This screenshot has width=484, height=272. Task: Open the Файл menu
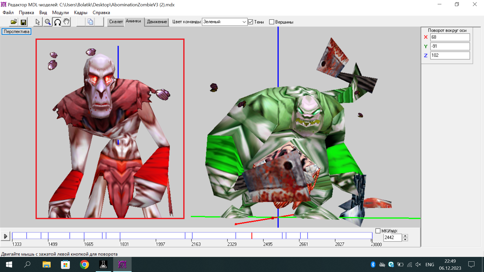[x=8, y=13]
